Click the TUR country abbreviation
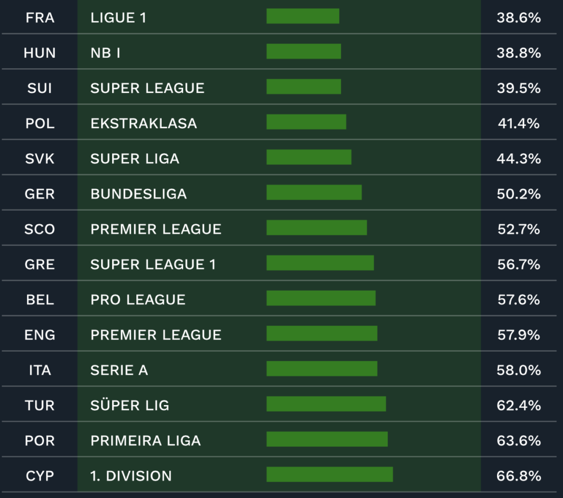 click(40, 405)
